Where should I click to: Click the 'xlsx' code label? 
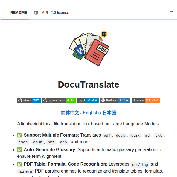pos(135,135)
